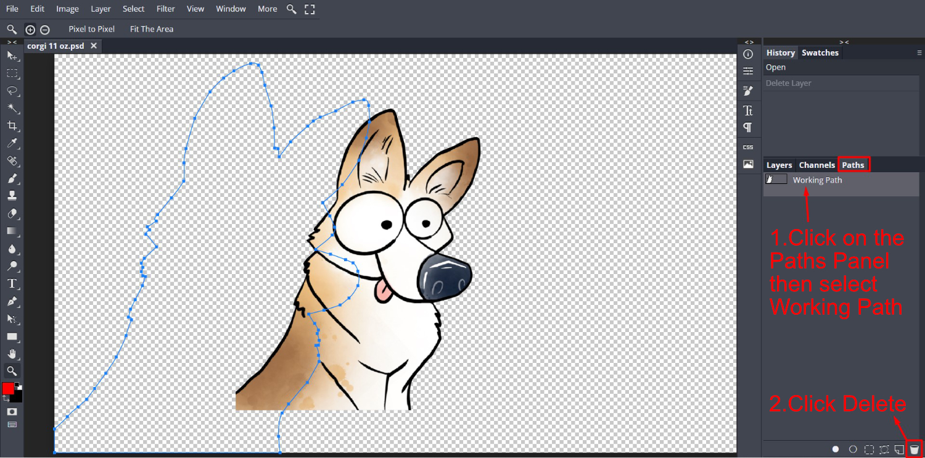Image resolution: width=925 pixels, height=458 pixels.
Task: Select the Spot Healing Brush tool
Action: [12, 161]
